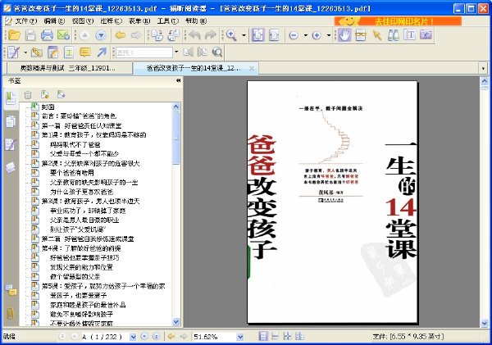Select bookmark 第一篇 好爸爸责任认知课堂
This screenshot has height=345, width=492.
point(81,125)
